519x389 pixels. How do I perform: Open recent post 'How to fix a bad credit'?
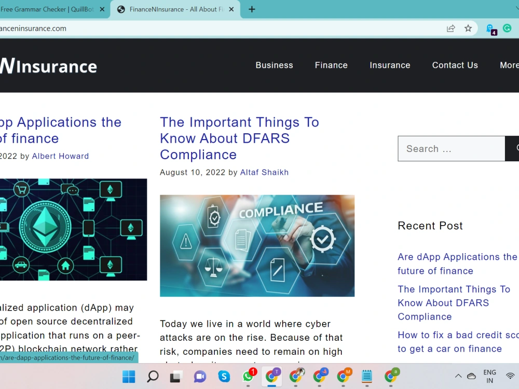tap(458, 342)
